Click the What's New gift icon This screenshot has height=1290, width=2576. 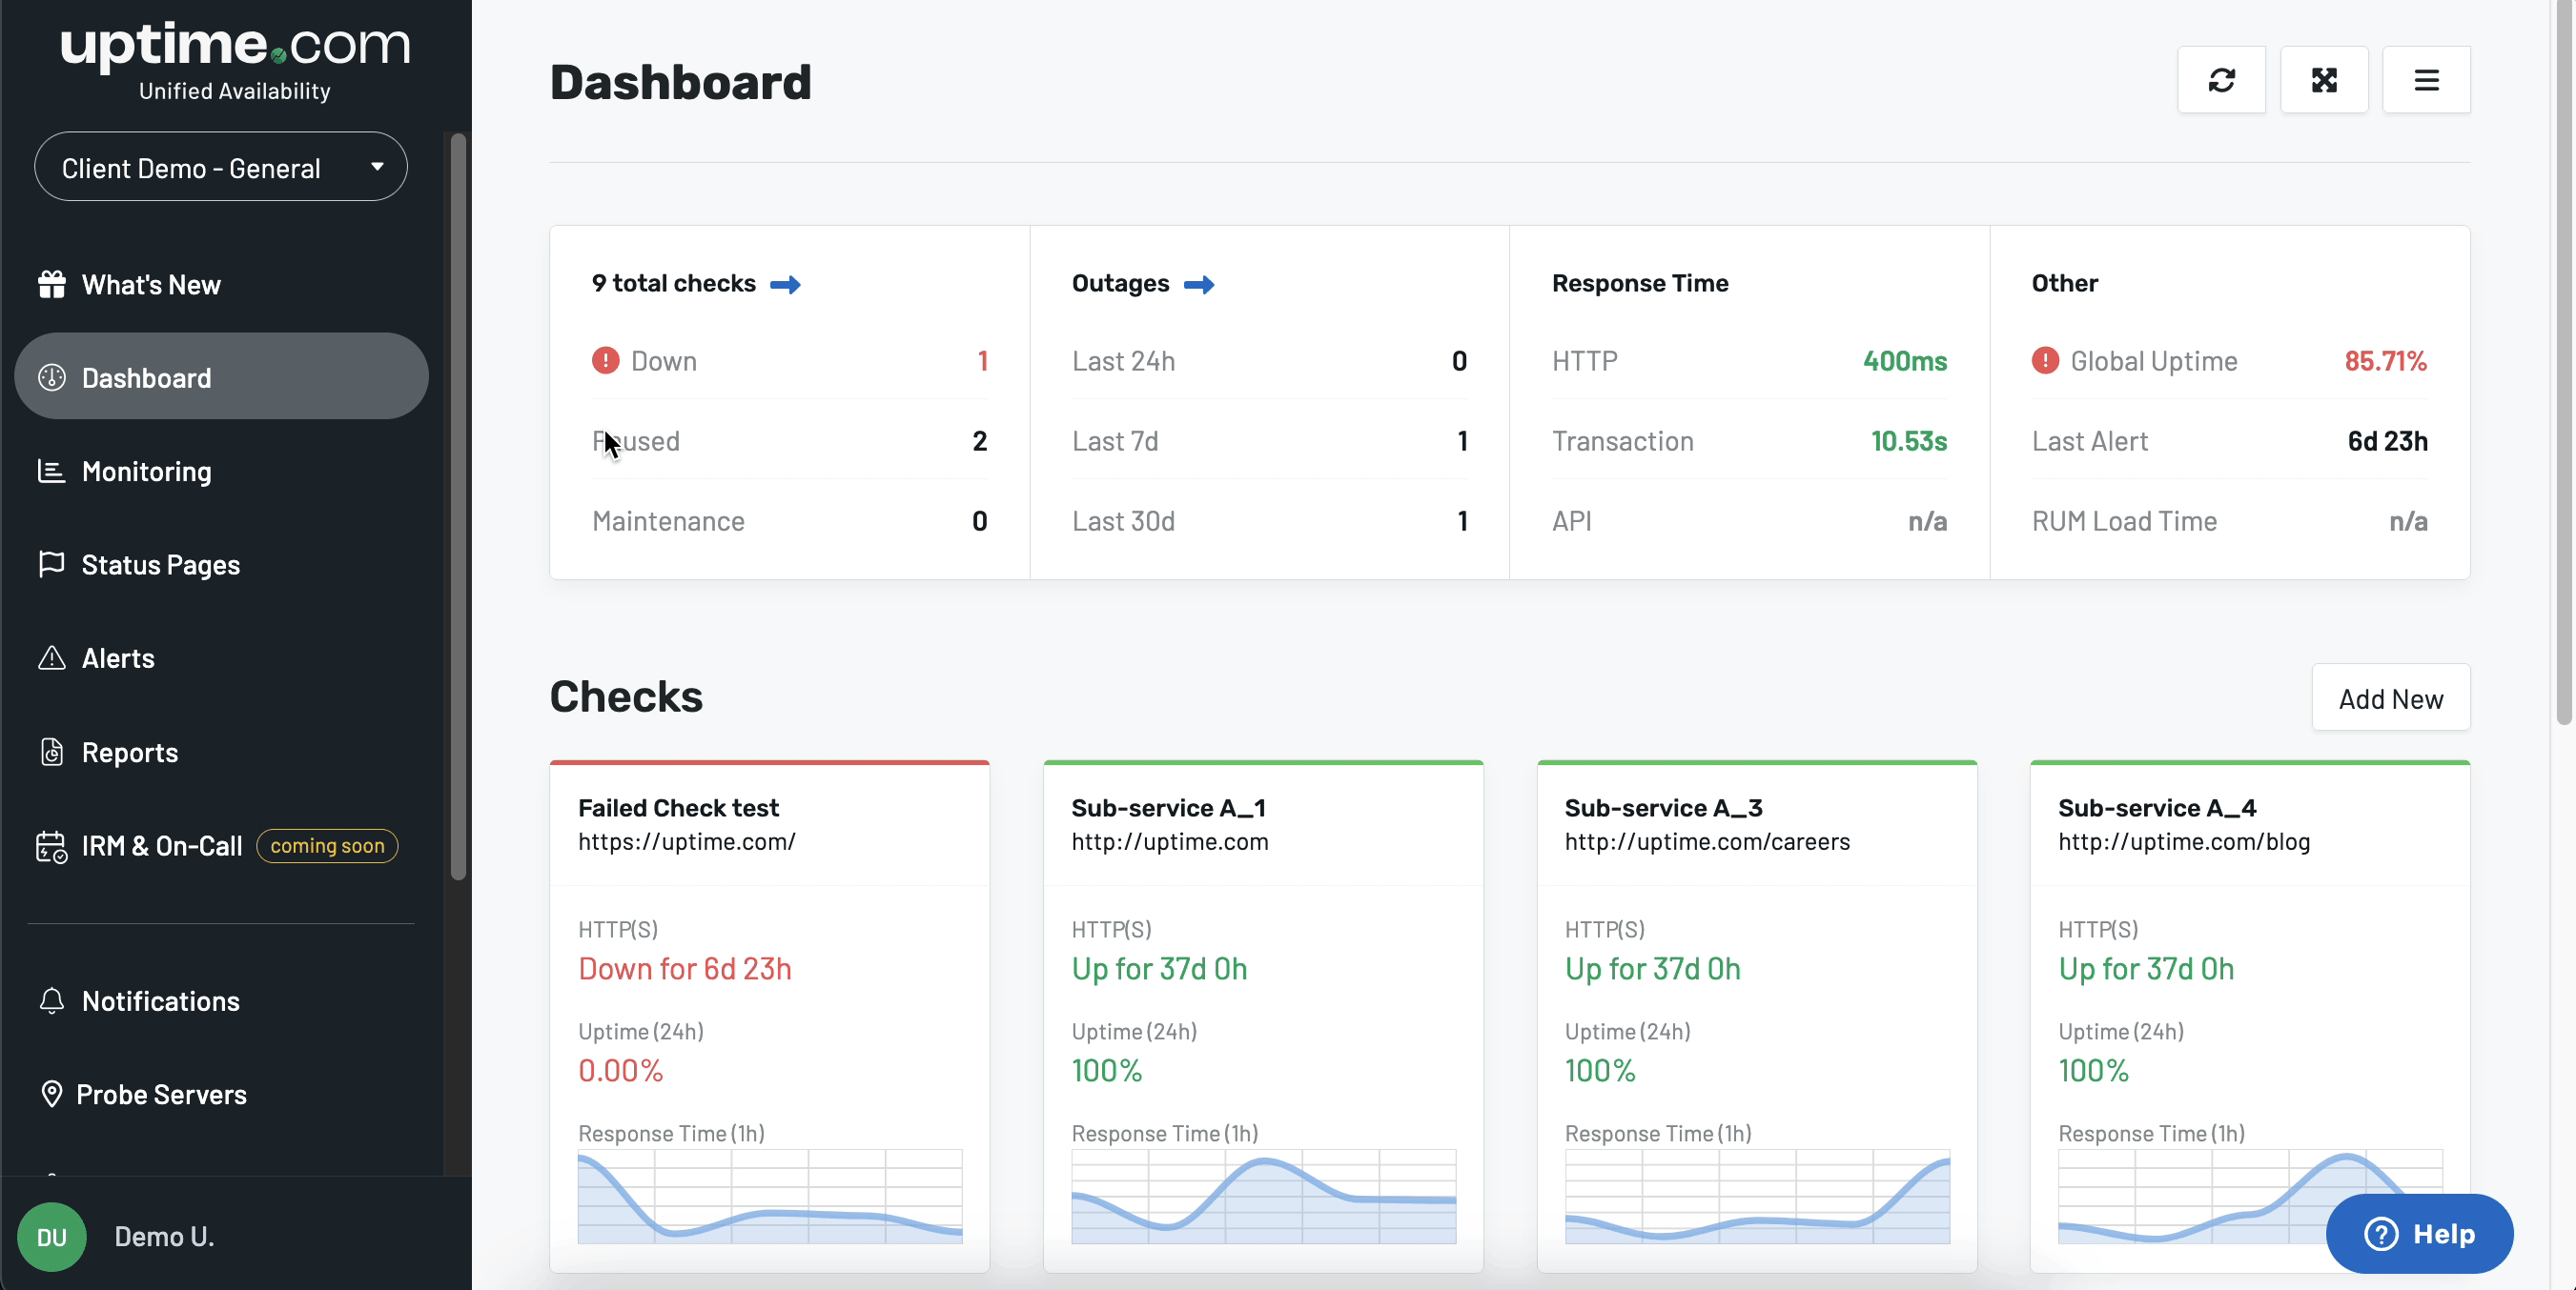[52, 285]
